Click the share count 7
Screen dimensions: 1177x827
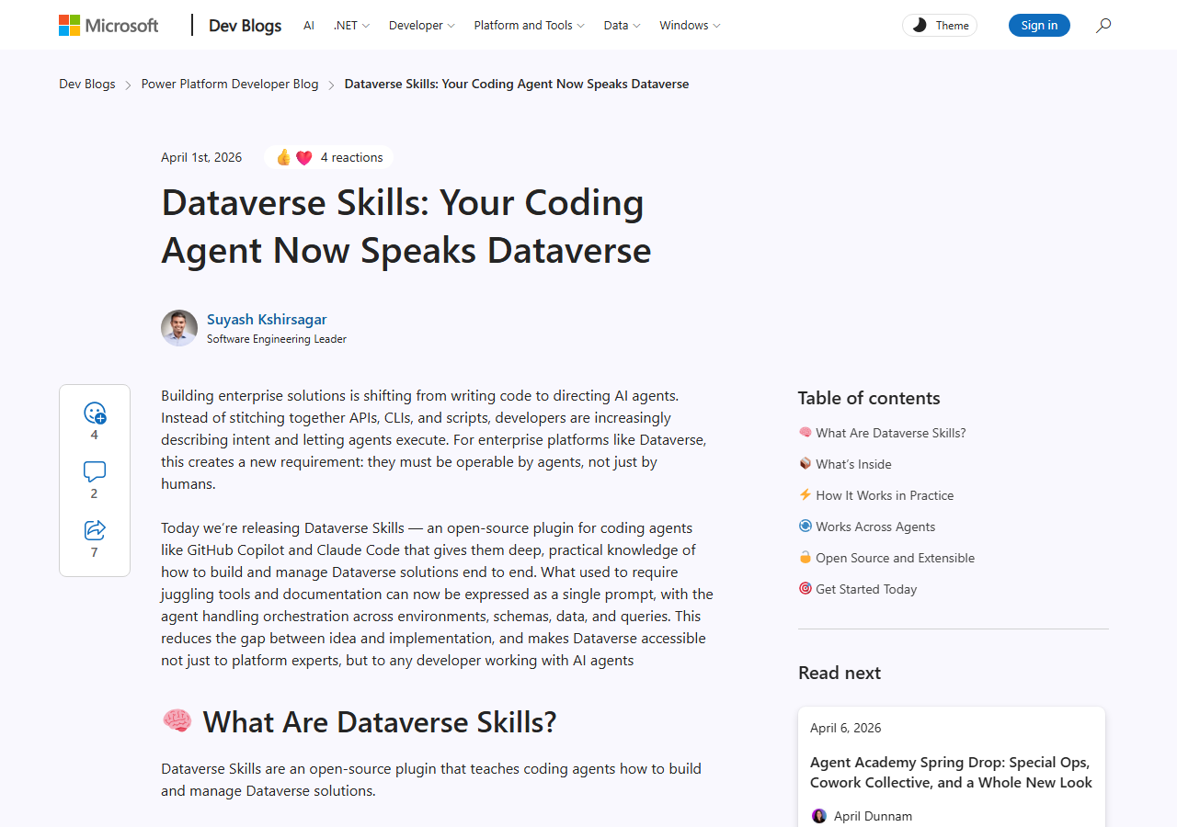[94, 552]
